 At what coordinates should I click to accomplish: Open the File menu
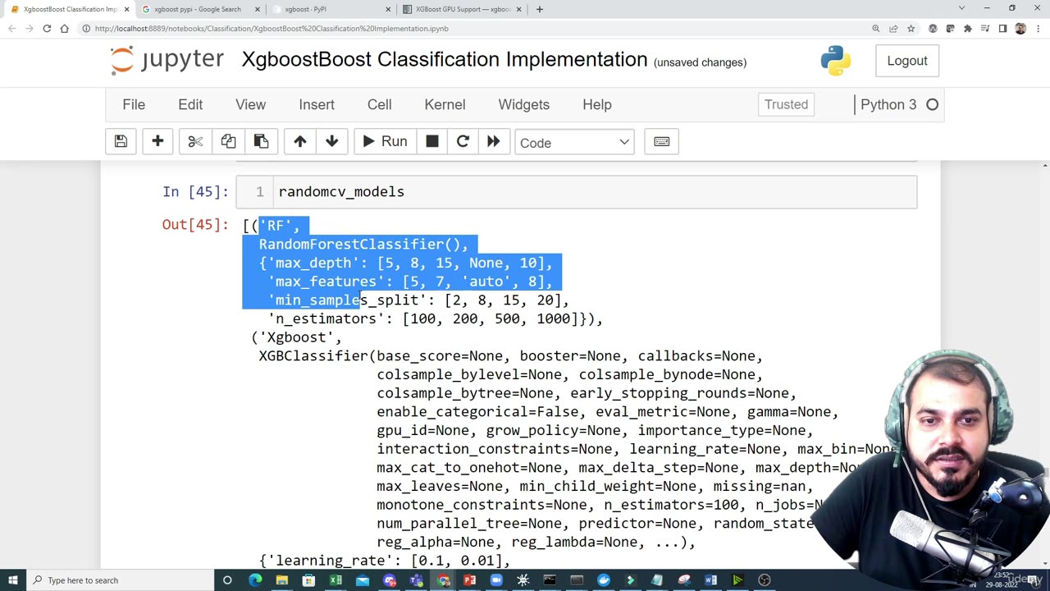point(134,104)
